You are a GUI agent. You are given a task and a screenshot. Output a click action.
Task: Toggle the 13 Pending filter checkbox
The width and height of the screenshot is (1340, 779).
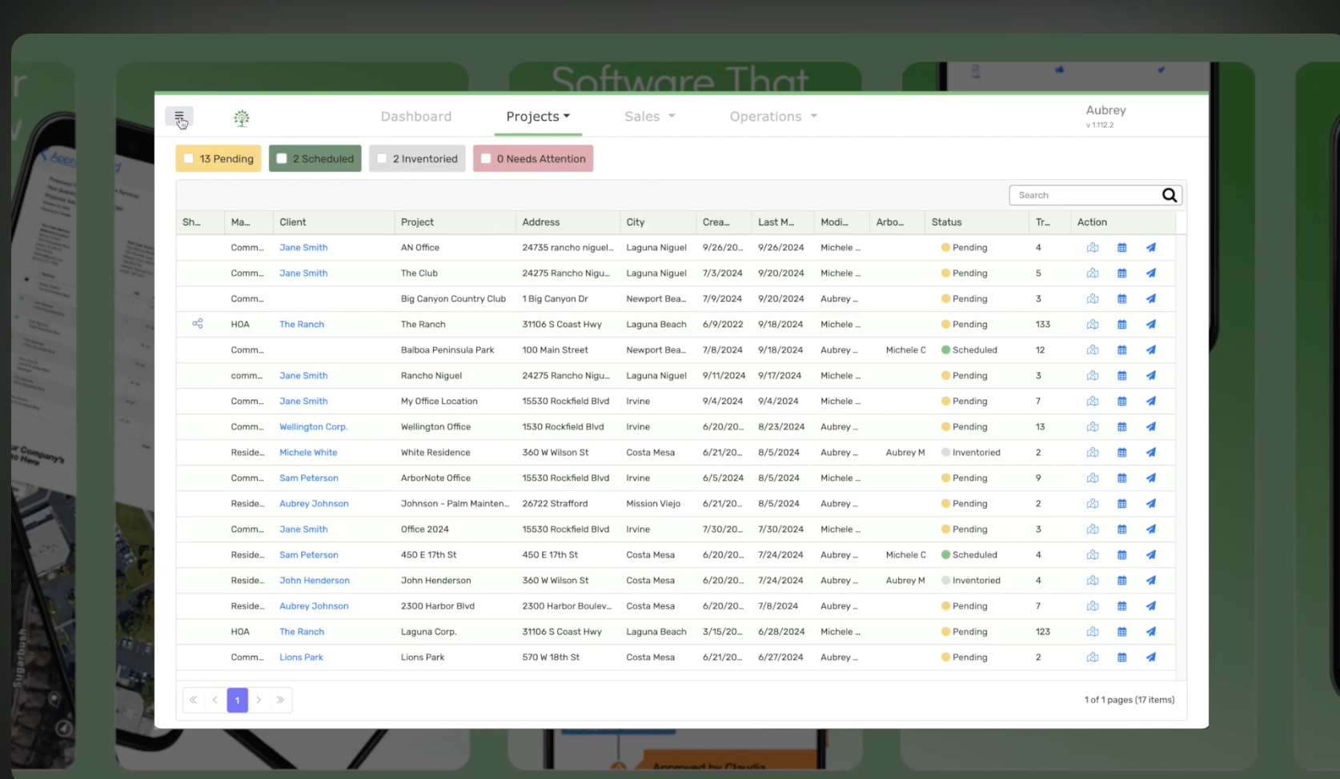pyautogui.click(x=189, y=158)
